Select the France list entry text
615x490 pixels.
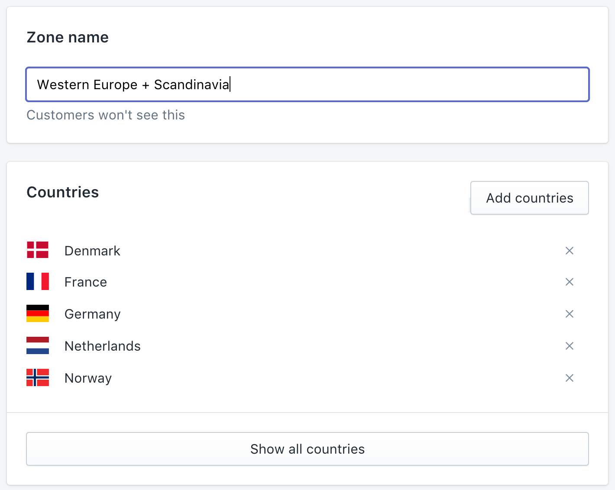tap(86, 282)
